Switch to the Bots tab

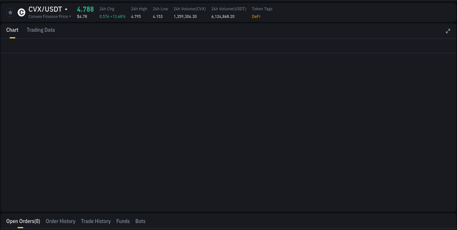pyautogui.click(x=140, y=221)
